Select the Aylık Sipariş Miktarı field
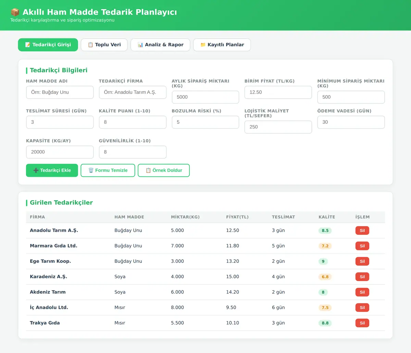 206,97
